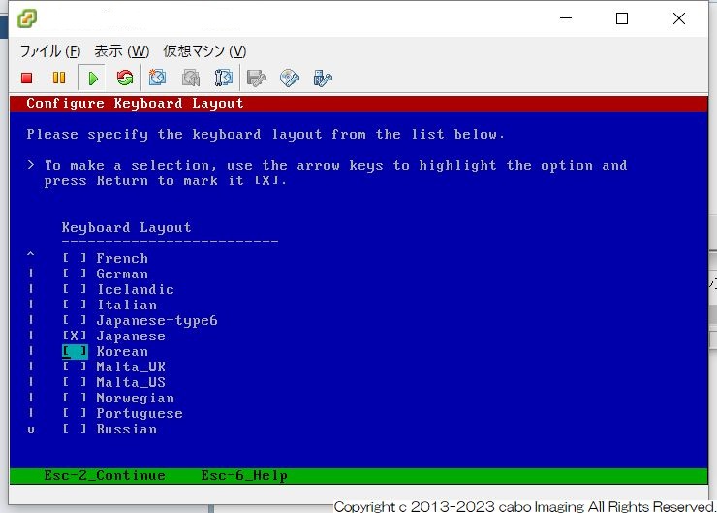Screen dimensions: 717x513
Task: Click the French label text
Action: pos(122,259)
